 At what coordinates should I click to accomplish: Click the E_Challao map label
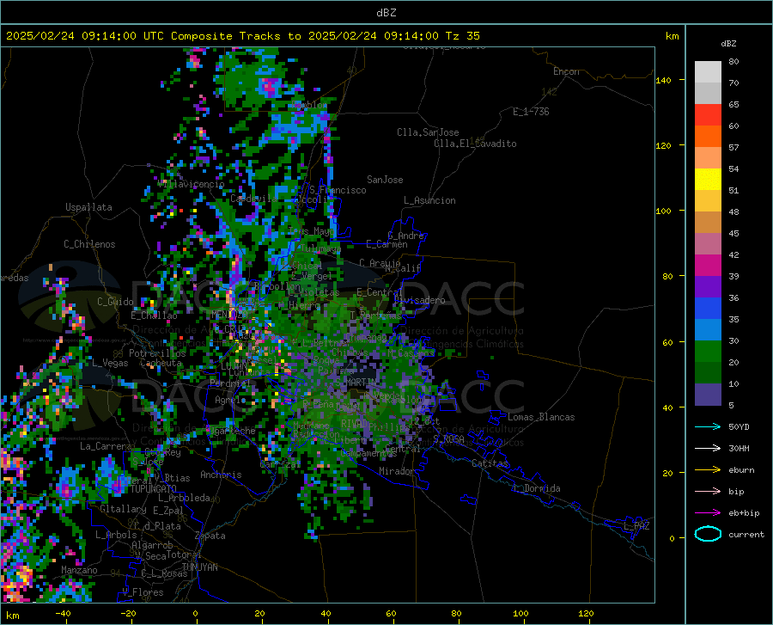tap(154, 316)
